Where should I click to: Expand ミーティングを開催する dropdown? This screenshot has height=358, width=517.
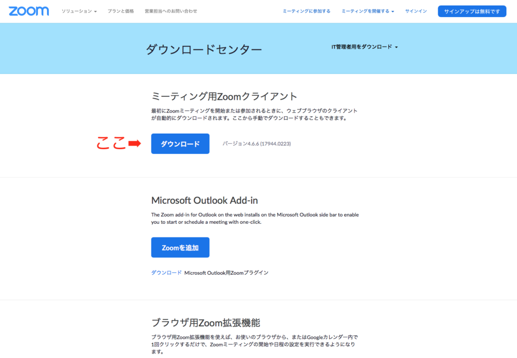[x=368, y=11]
